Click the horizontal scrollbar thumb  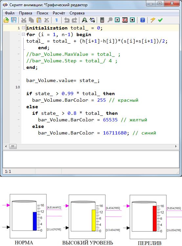coord(13,146)
